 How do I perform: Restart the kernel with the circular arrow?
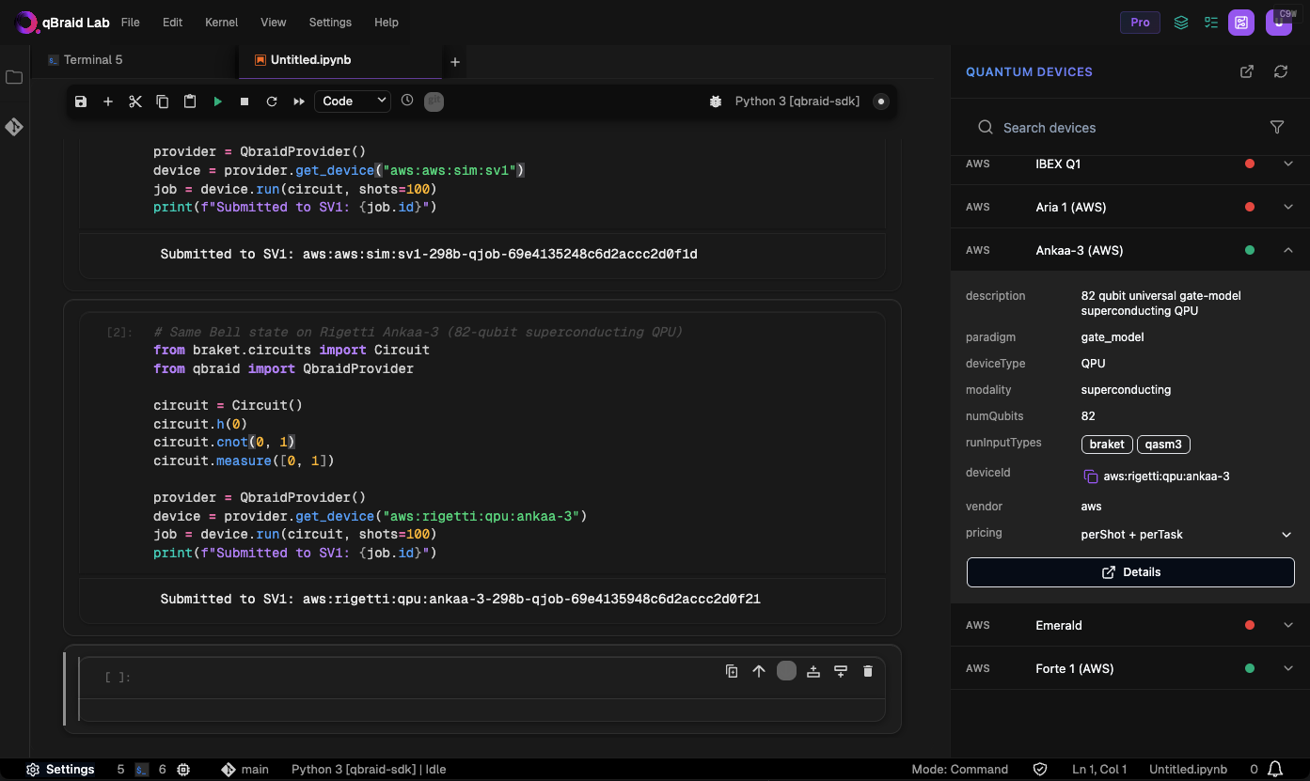[272, 102]
